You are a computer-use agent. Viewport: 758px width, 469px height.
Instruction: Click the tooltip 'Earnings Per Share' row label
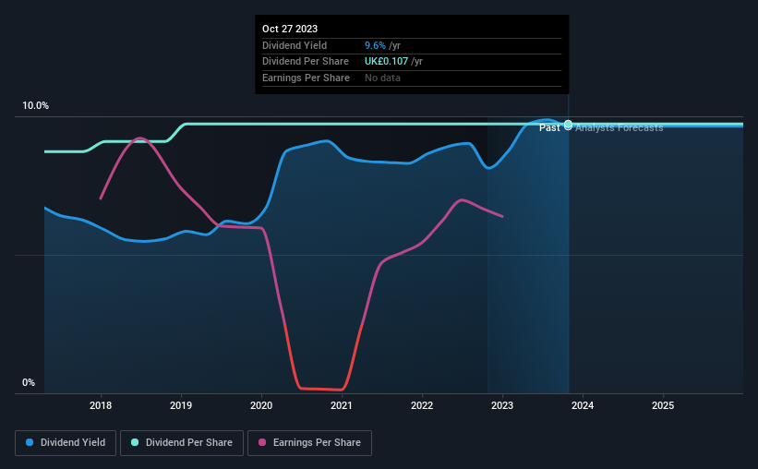point(306,78)
